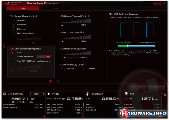Click the CPU_OPT fan row

pyautogui.click(x=142, y=105)
